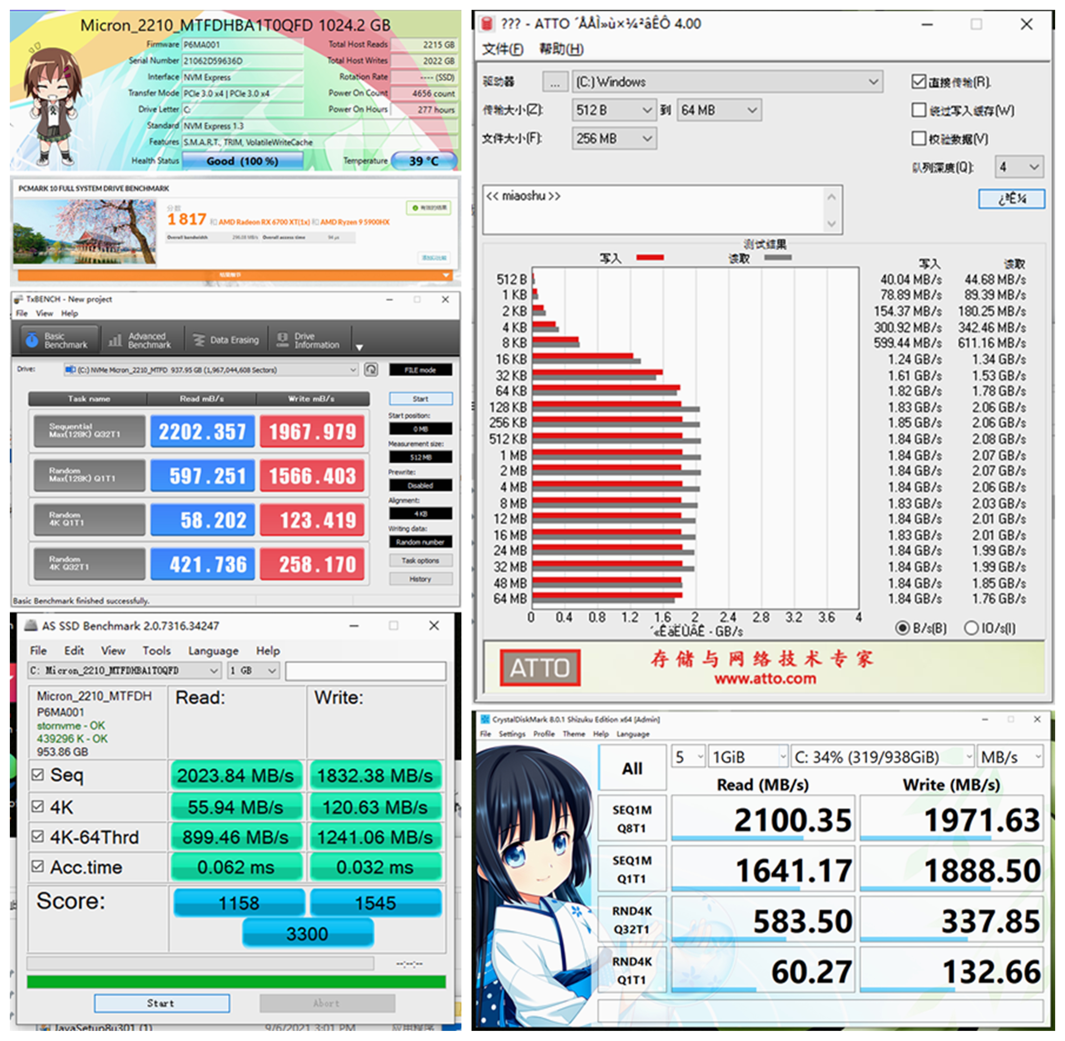
Task: Open the 1GiB test size dropdown in CrystalDiskMark
Action: (748, 757)
